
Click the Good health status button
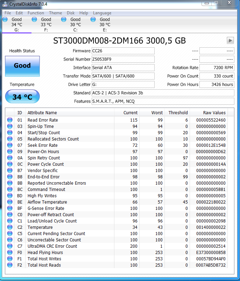tap(22, 66)
